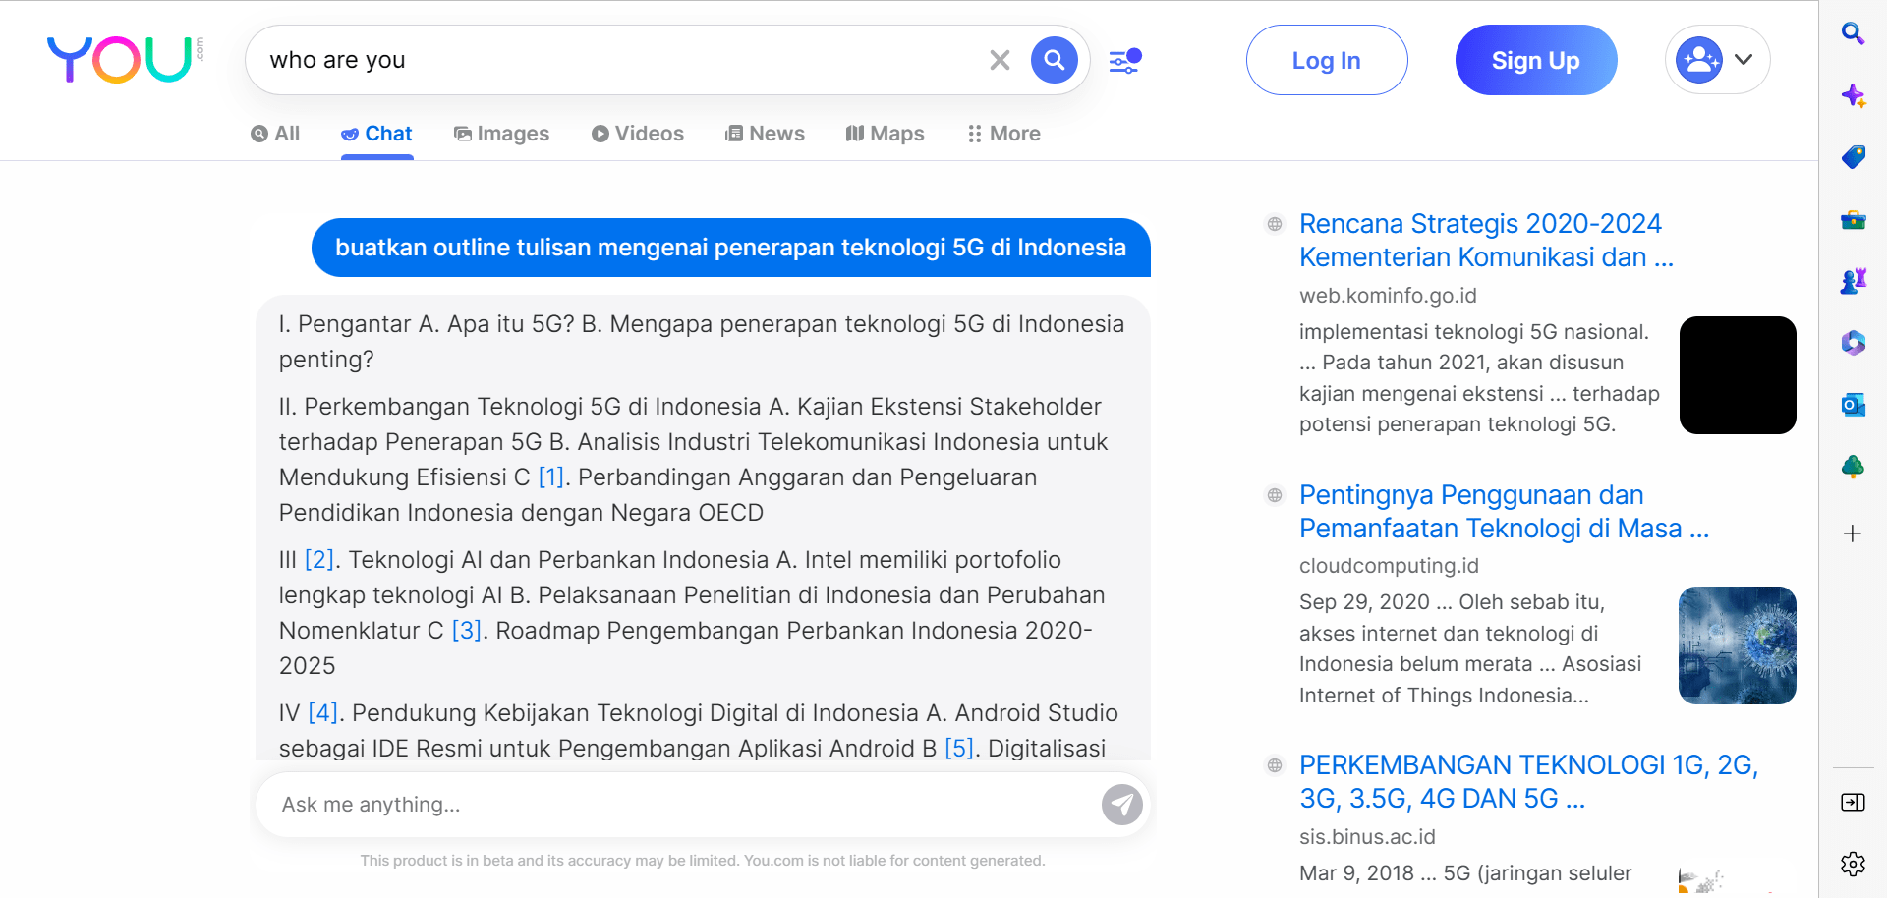Click the submit query search button
Image resolution: width=1887 pixels, height=898 pixels.
coord(1055,60)
